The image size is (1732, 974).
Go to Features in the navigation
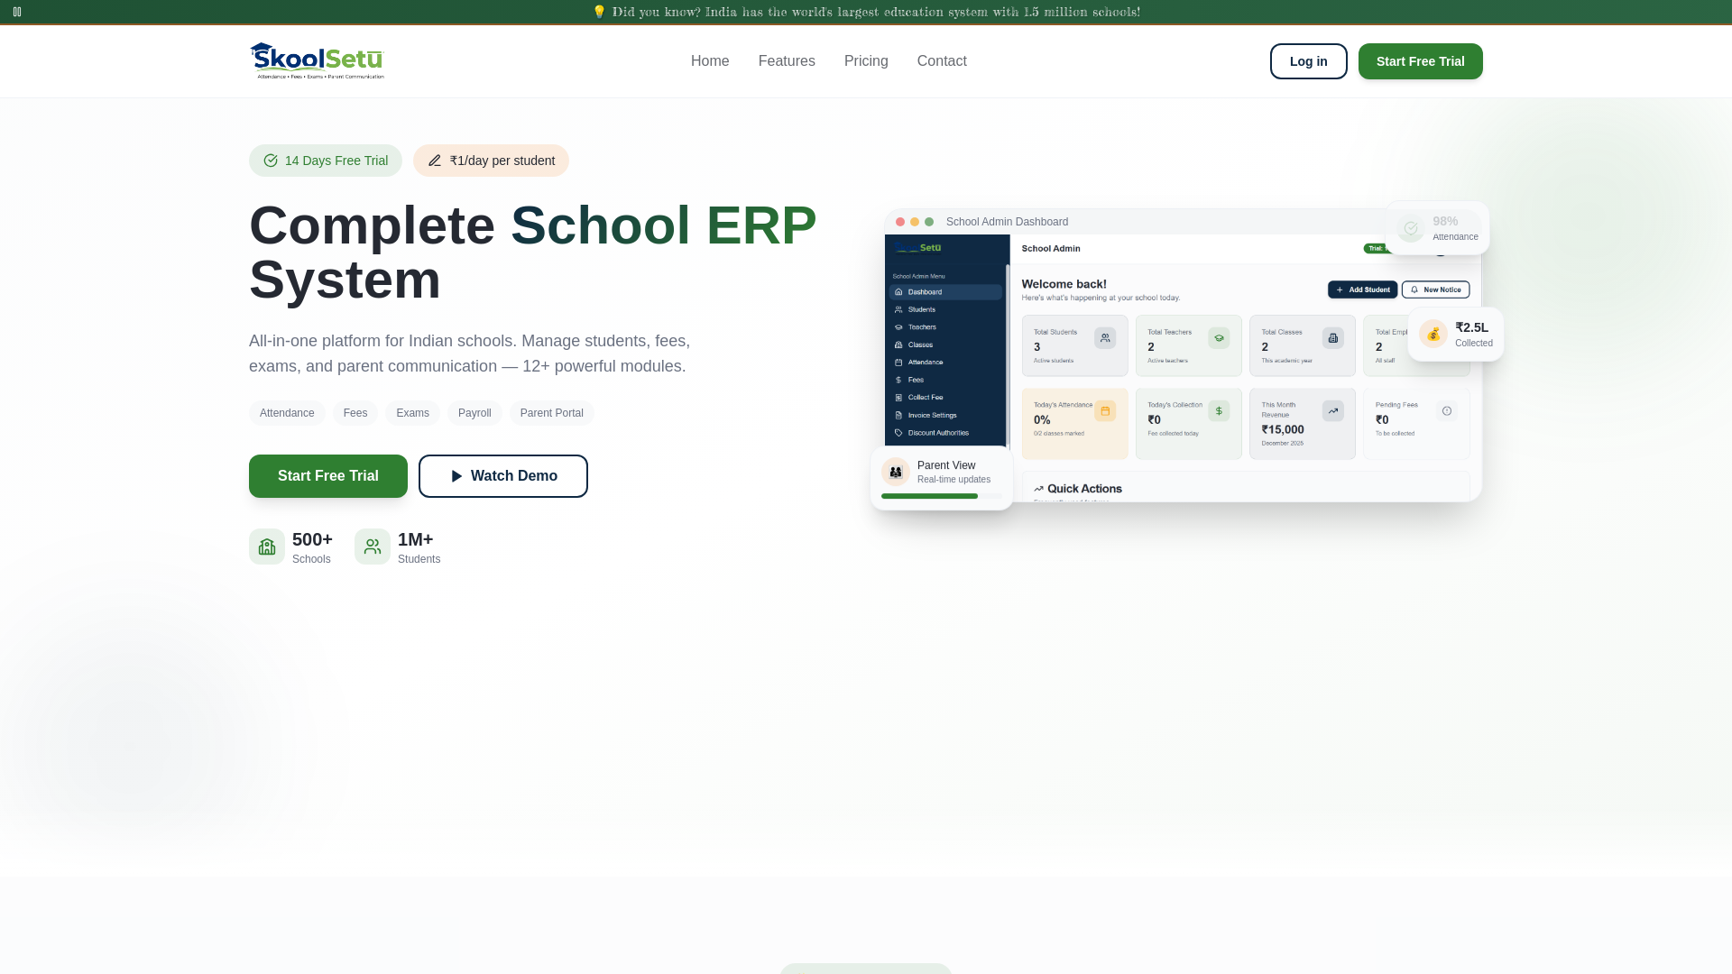pyautogui.click(x=787, y=61)
